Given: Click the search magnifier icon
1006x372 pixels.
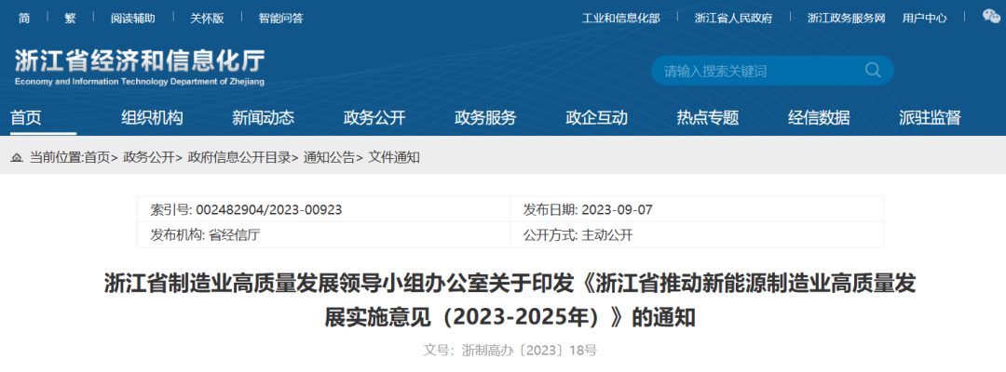Looking at the screenshot, I should (x=873, y=71).
